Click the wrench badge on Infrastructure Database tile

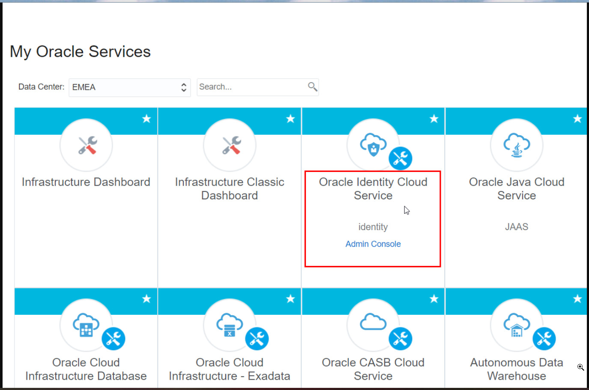pyautogui.click(x=114, y=339)
